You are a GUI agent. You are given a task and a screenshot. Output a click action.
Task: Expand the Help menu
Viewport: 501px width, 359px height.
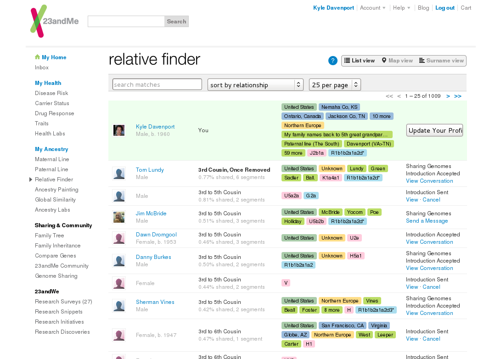click(401, 8)
